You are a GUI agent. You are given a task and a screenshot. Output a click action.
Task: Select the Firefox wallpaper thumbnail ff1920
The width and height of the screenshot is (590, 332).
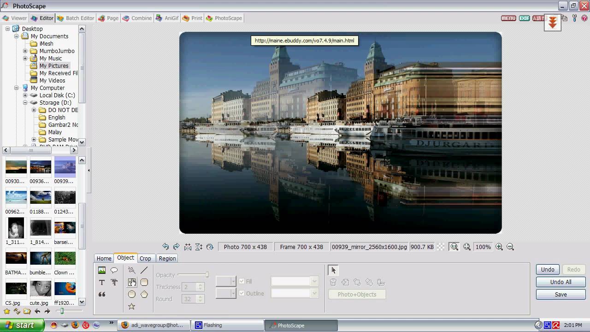coord(65,292)
